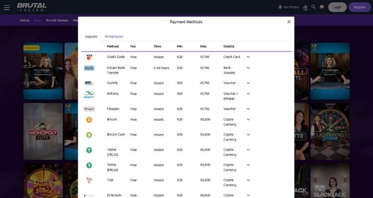Click the 'Tron' method name

[110, 180]
